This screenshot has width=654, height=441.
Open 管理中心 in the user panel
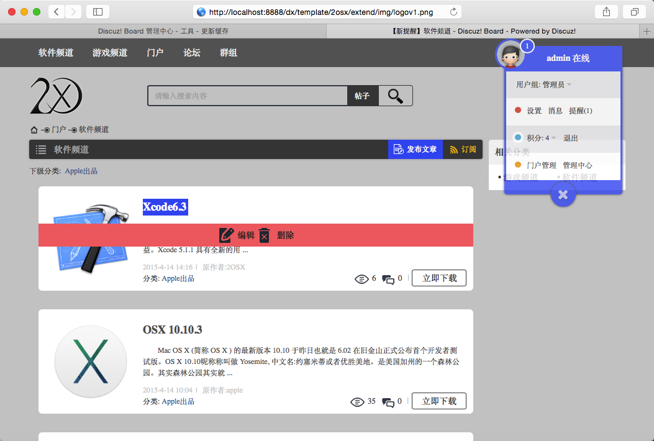(x=577, y=165)
